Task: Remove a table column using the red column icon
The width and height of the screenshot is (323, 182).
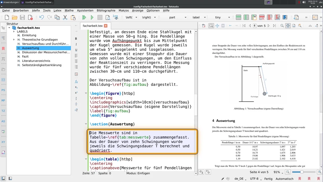Action: 270,17
